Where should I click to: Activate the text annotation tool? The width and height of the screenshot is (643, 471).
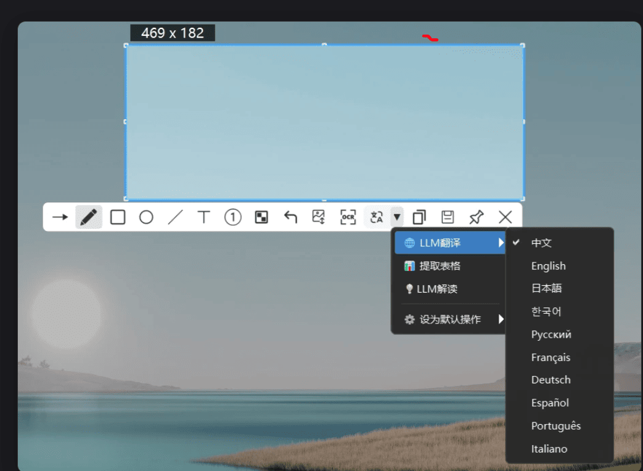pyautogui.click(x=204, y=217)
